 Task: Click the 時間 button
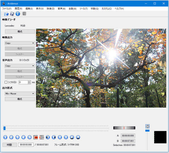pos(10,145)
